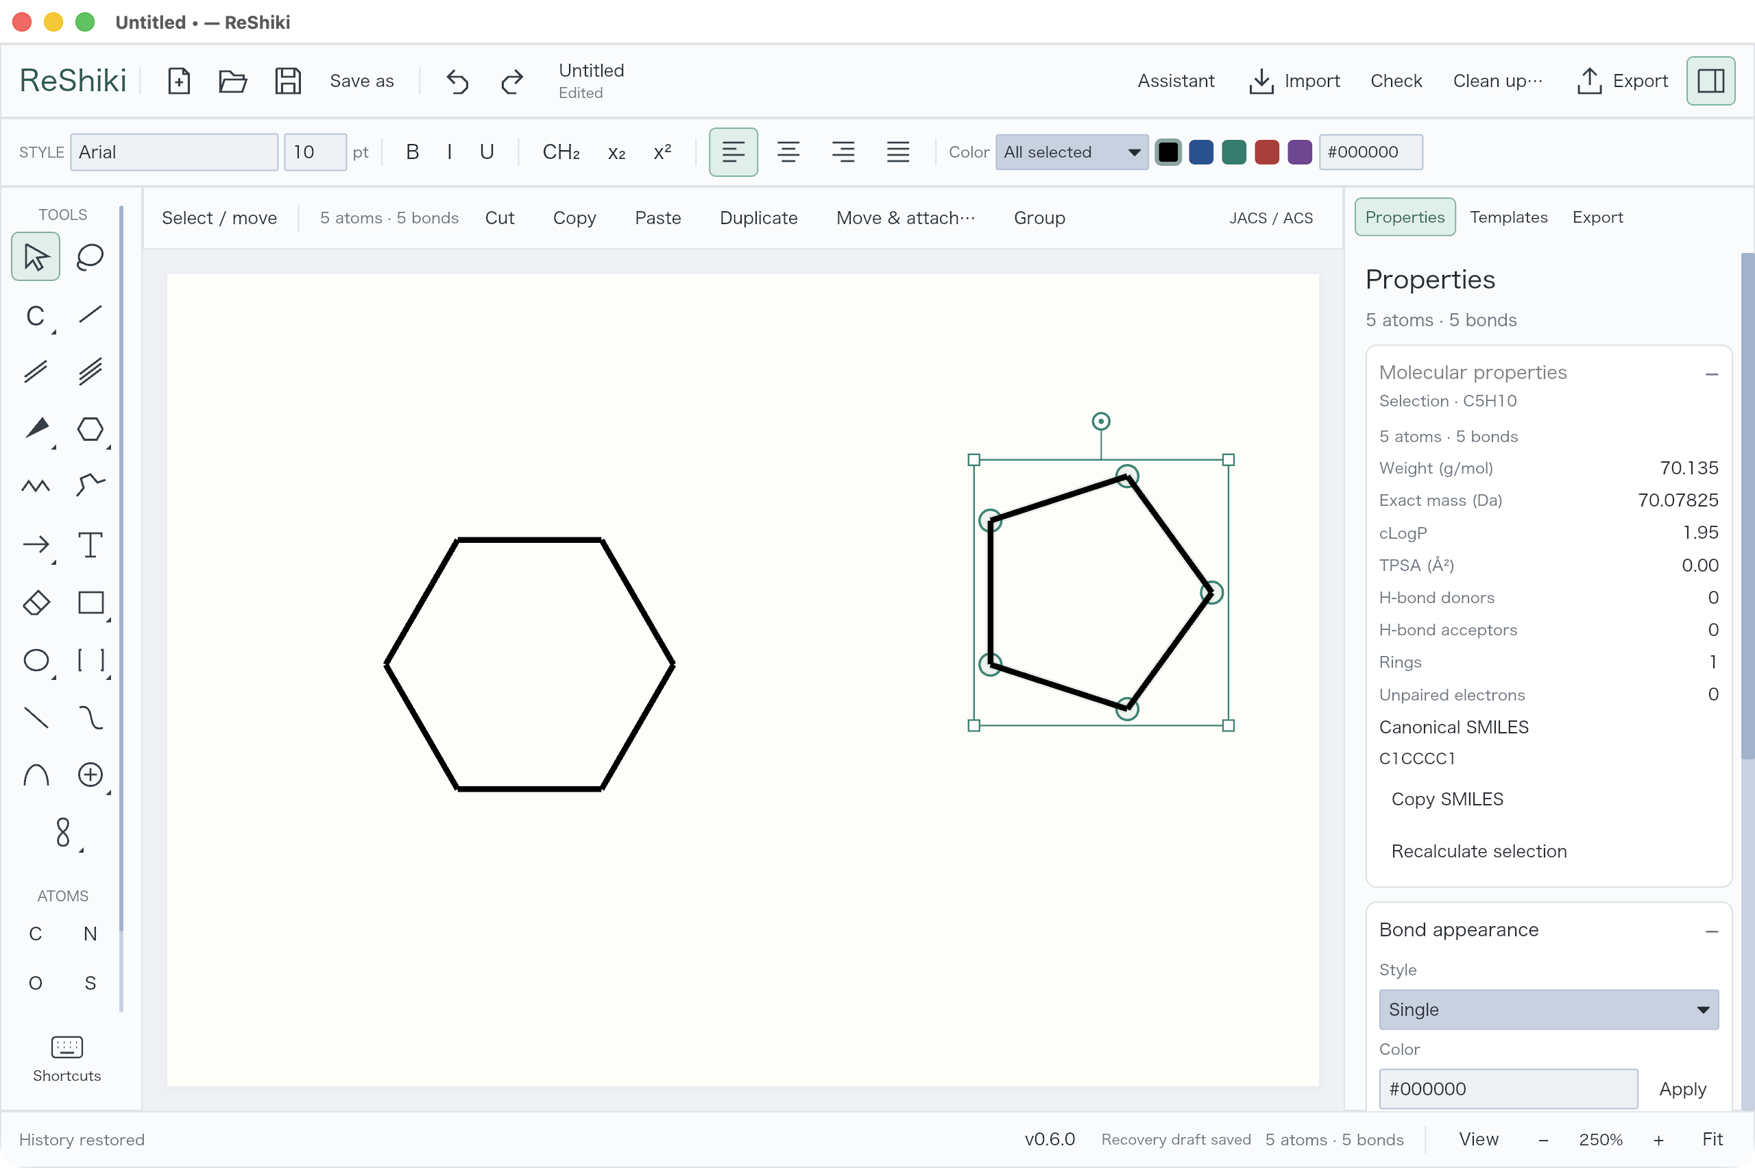Image resolution: width=1755 pixels, height=1168 pixels.
Task: Pick the purple color swatch
Action: [1299, 152]
